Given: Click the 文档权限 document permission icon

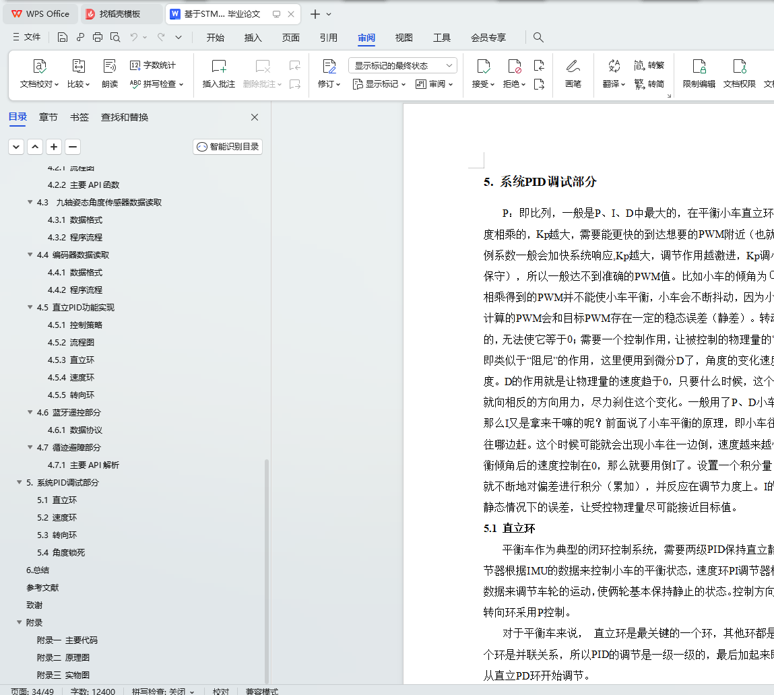Looking at the screenshot, I should coord(740,66).
